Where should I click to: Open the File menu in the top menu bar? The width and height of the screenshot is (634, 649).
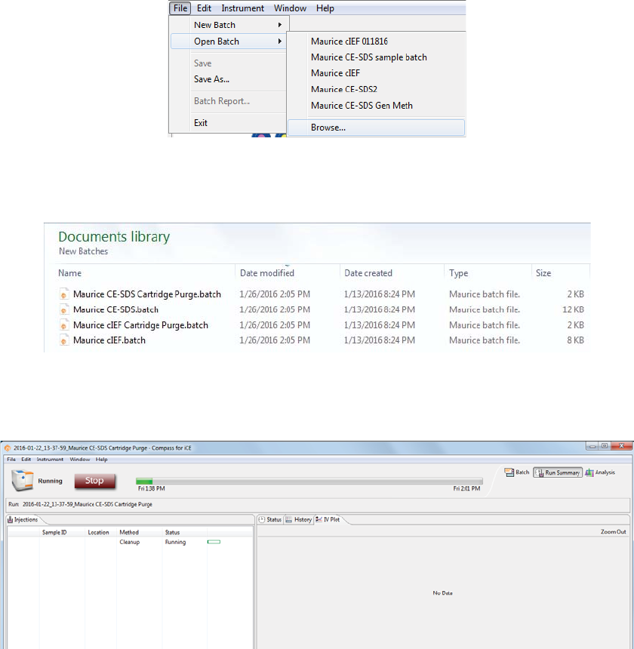tap(180, 8)
